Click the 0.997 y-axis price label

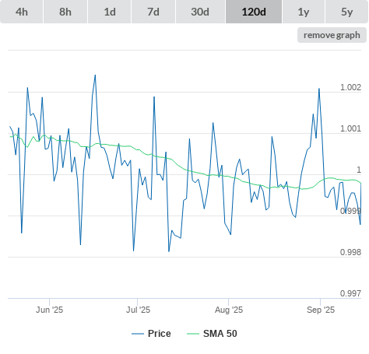click(x=350, y=293)
